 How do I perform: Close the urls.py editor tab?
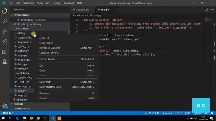[x=116, y=9]
